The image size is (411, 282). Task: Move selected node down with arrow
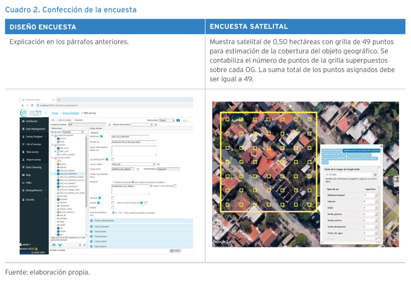tap(60, 245)
